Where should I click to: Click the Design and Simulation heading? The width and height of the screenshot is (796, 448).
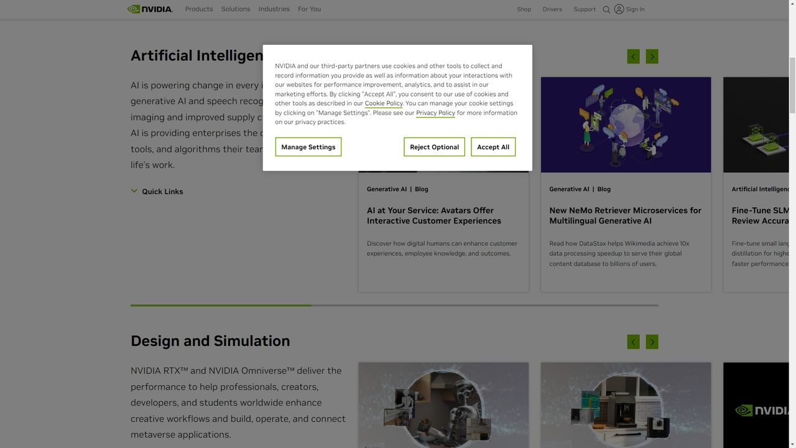pos(210,341)
